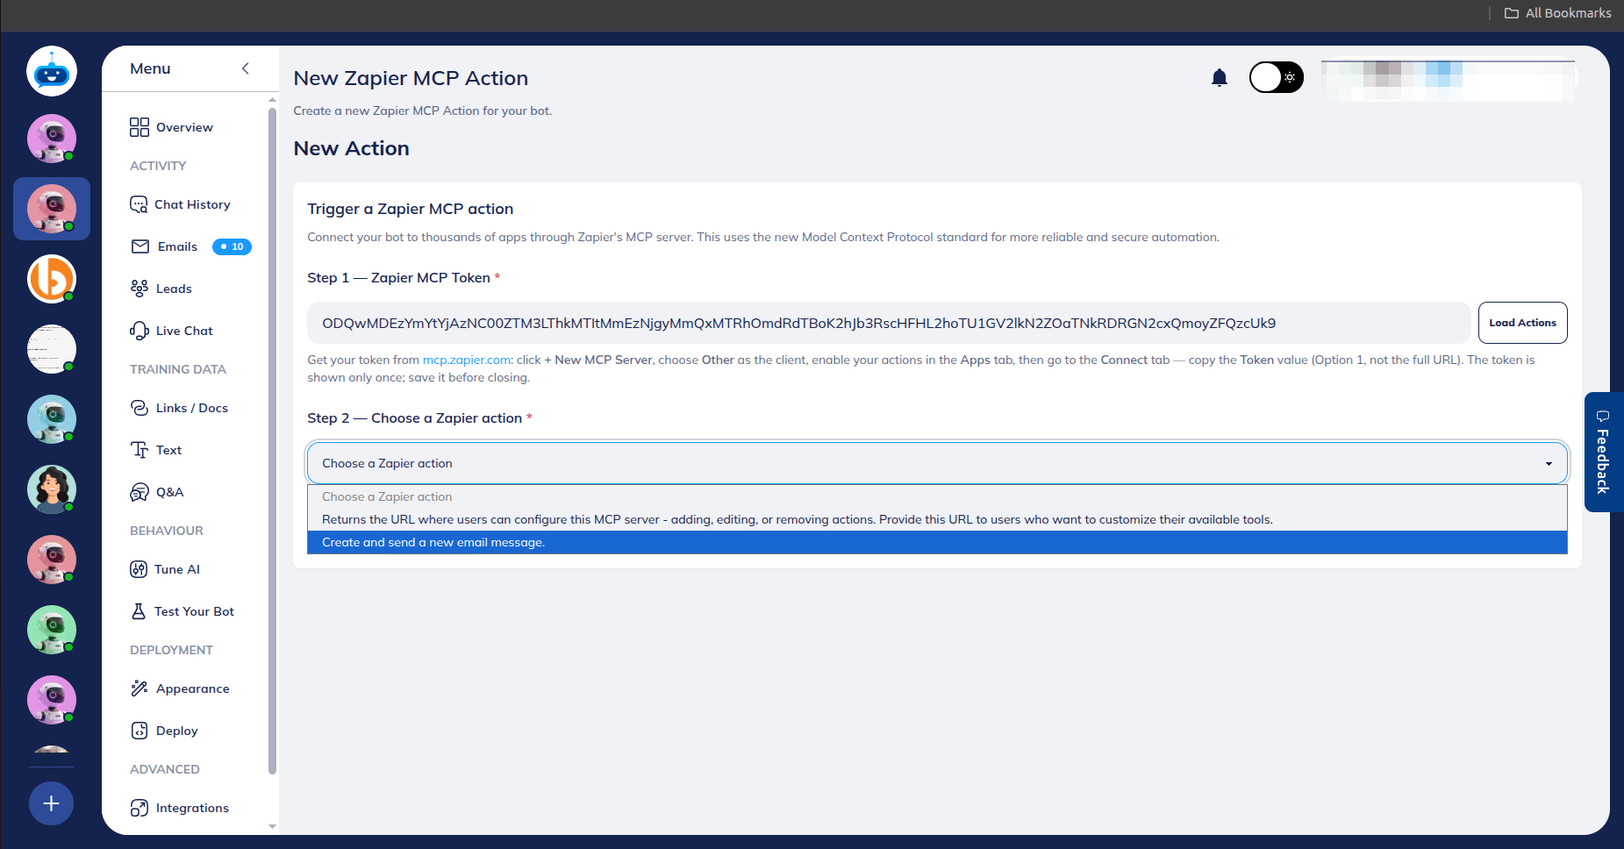Click the Tune AI brain icon
Viewport: 1624px width, 849px height.
click(x=139, y=569)
